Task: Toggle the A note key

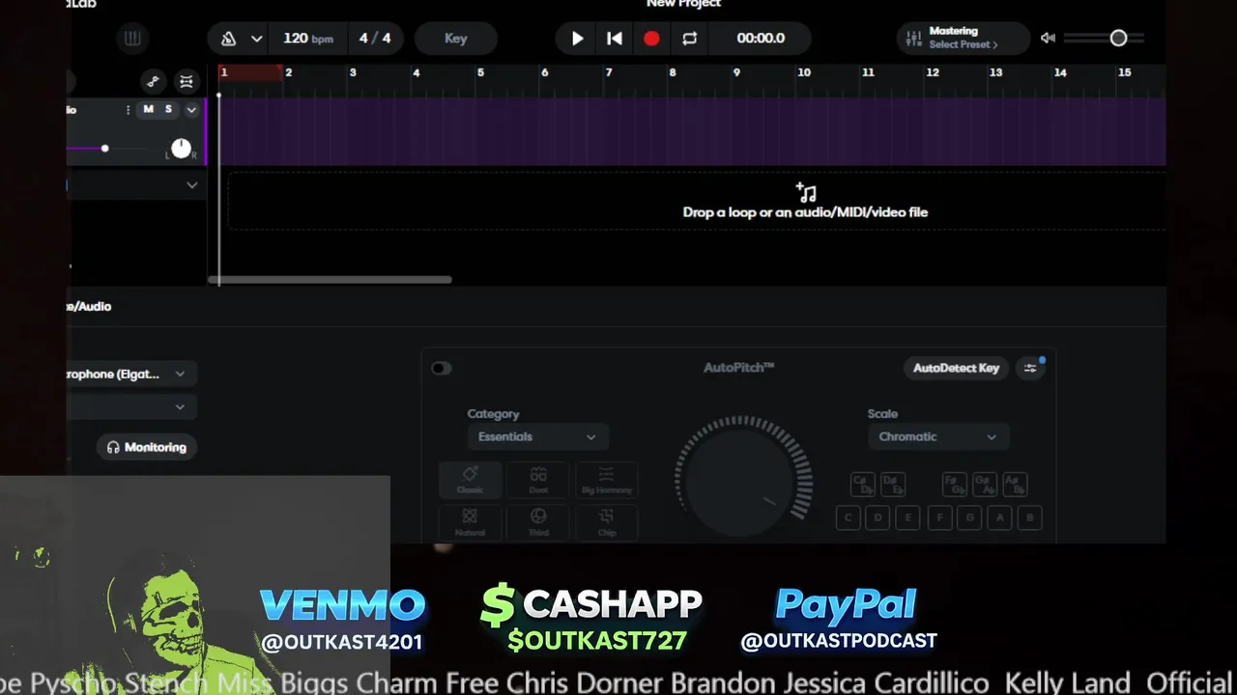Action: [999, 517]
